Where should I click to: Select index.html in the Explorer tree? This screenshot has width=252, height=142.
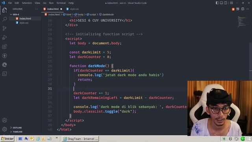coord(25,19)
